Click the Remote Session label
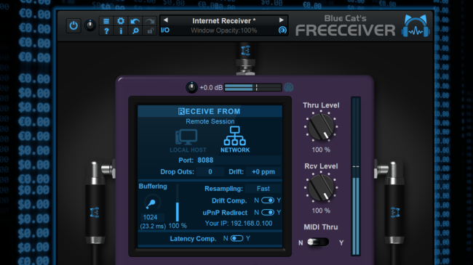Image resolution: width=473 pixels, height=265 pixels. [x=210, y=121]
